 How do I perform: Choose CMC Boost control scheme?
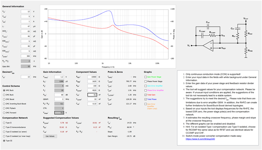[4, 99]
